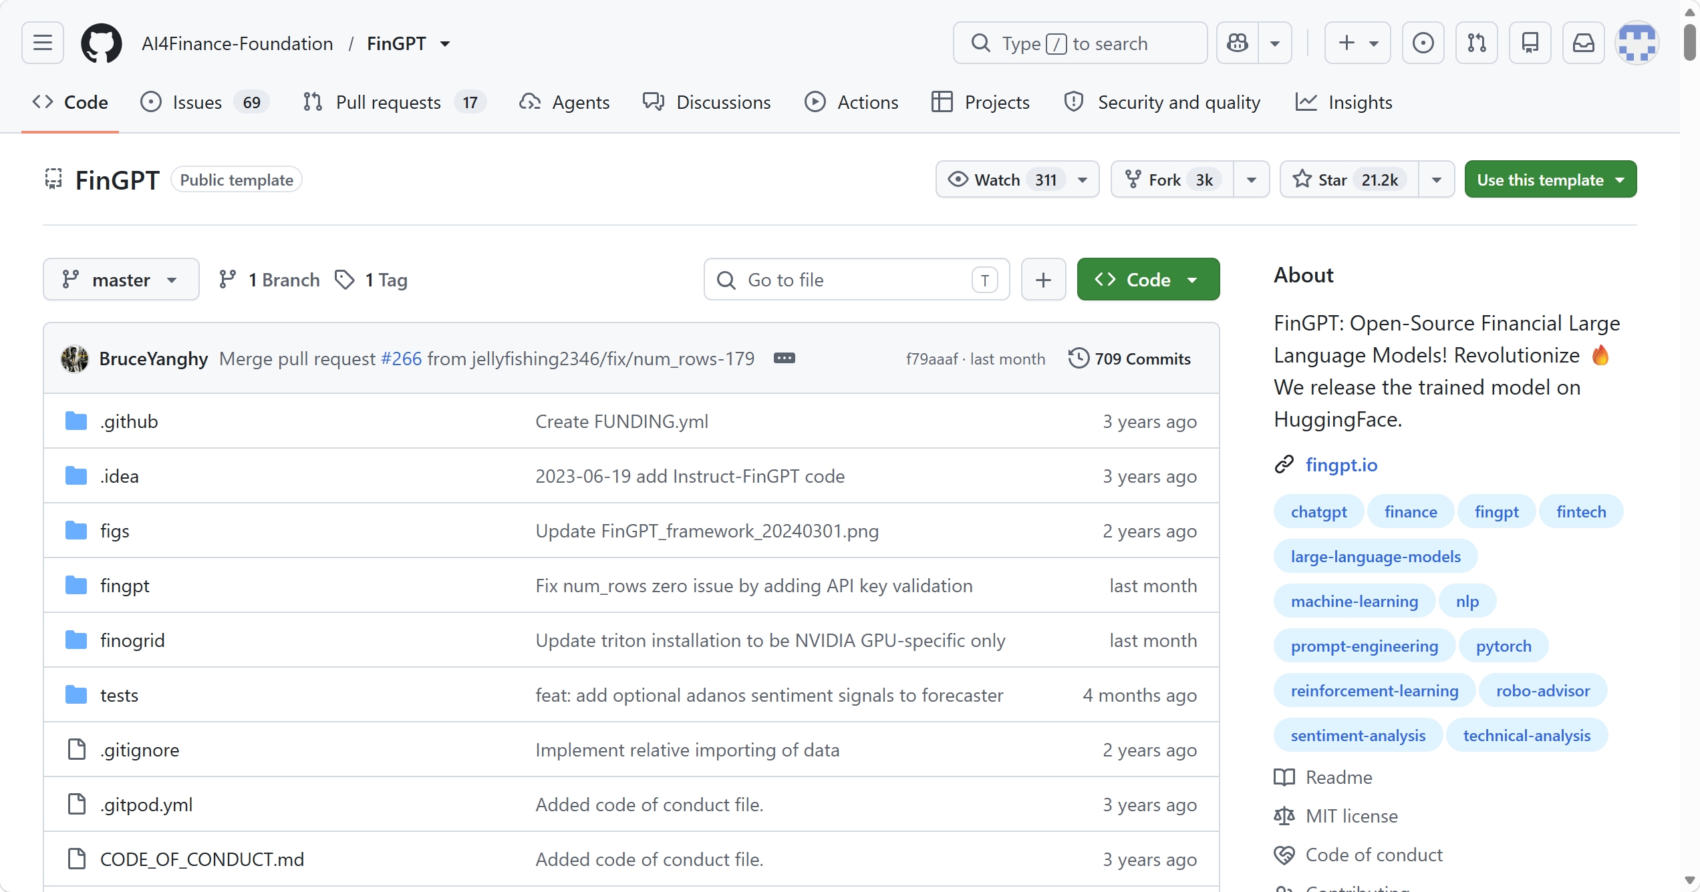The width and height of the screenshot is (1700, 892).
Task: Open the user avatar menu
Action: [x=1637, y=43]
